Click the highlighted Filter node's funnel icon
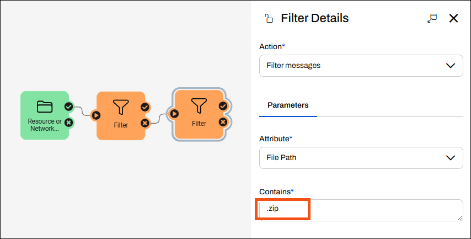471x239 pixels. pyautogui.click(x=199, y=105)
